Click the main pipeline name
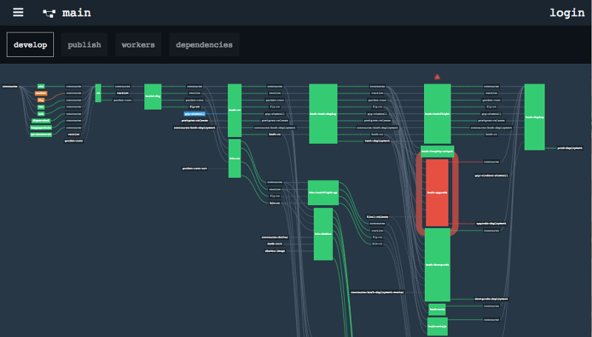592x337 pixels. click(77, 13)
